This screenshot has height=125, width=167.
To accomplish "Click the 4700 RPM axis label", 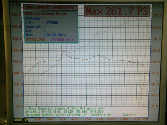I will tap(75, 119).
